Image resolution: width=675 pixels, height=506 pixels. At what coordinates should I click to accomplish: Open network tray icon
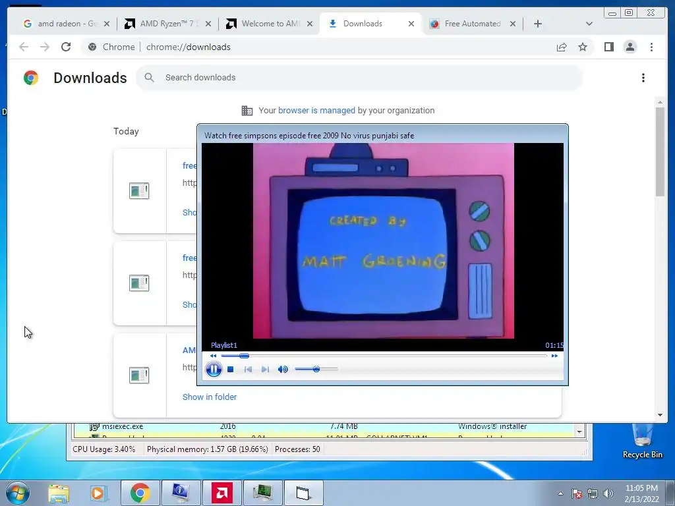pyautogui.click(x=593, y=493)
